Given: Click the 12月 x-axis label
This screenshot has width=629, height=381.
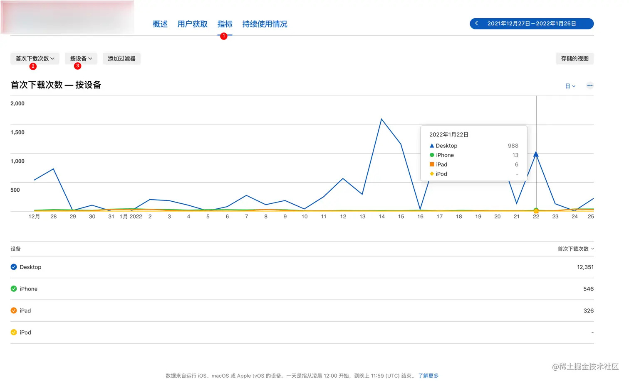Looking at the screenshot, I should pos(34,217).
